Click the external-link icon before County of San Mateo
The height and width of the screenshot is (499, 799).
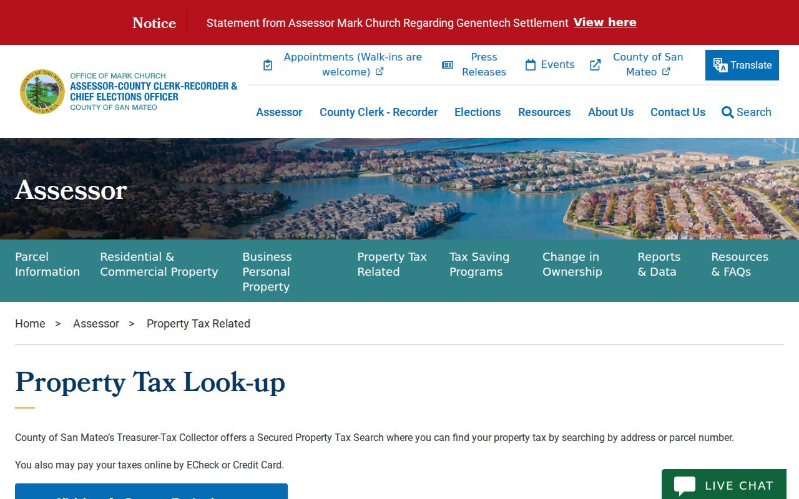pos(596,65)
